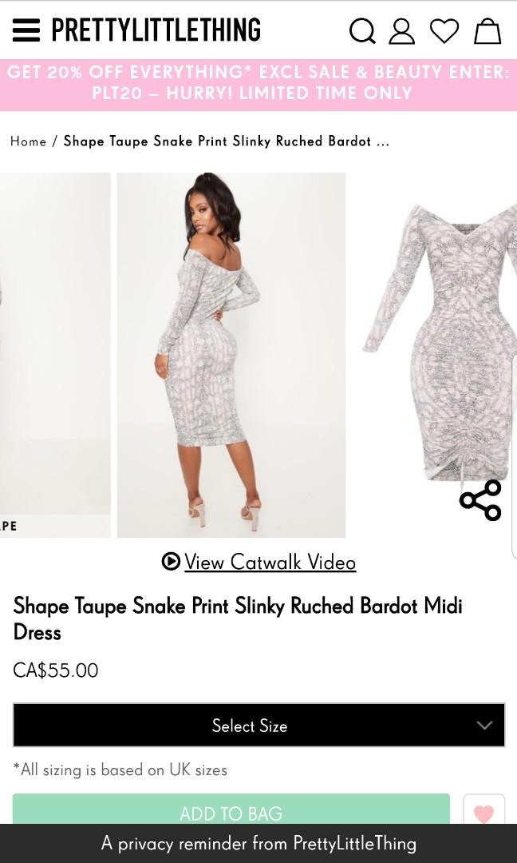The height and width of the screenshot is (863, 517).
Task: Click the ADD TO BAG button
Action: [x=231, y=809]
